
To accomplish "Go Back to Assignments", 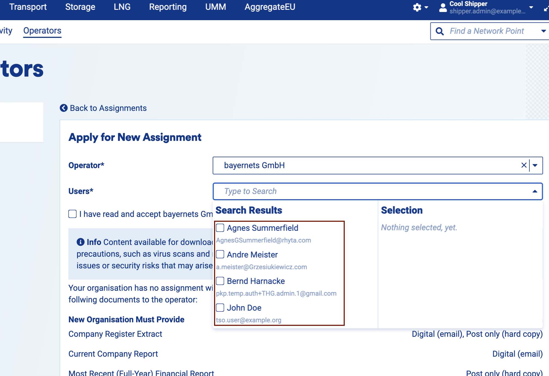I will [108, 108].
